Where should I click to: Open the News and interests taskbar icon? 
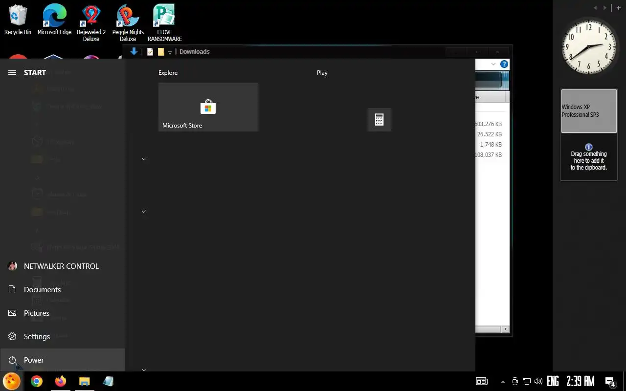482,381
